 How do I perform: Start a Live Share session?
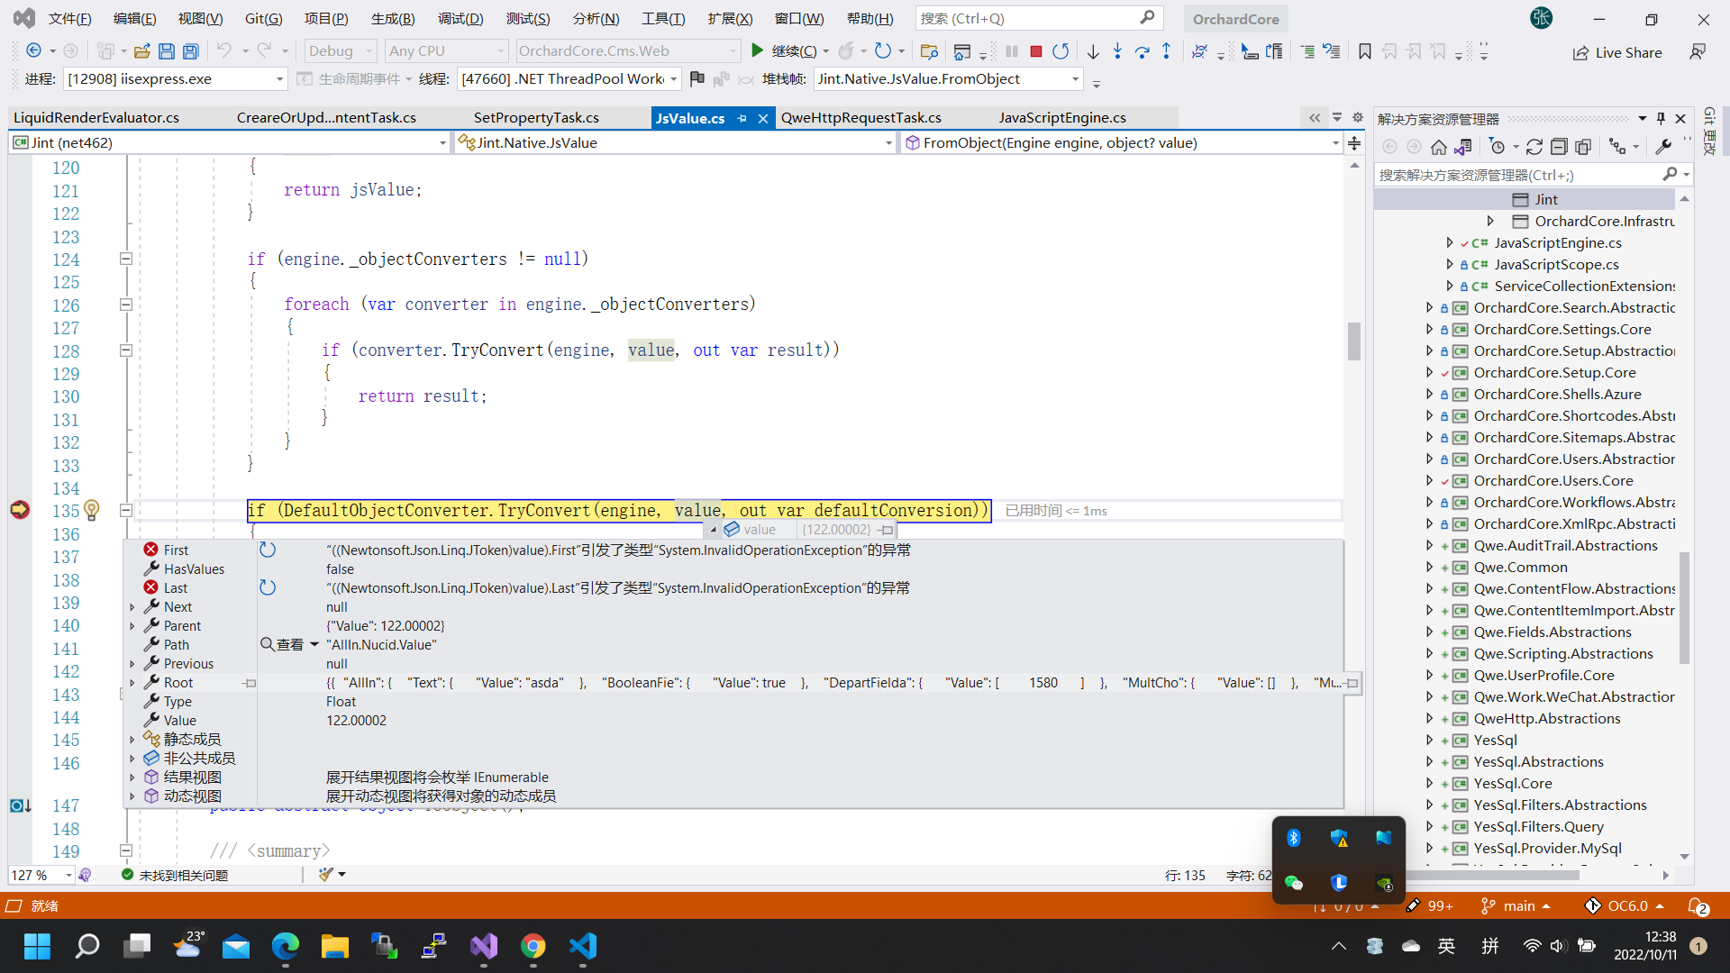(1618, 52)
